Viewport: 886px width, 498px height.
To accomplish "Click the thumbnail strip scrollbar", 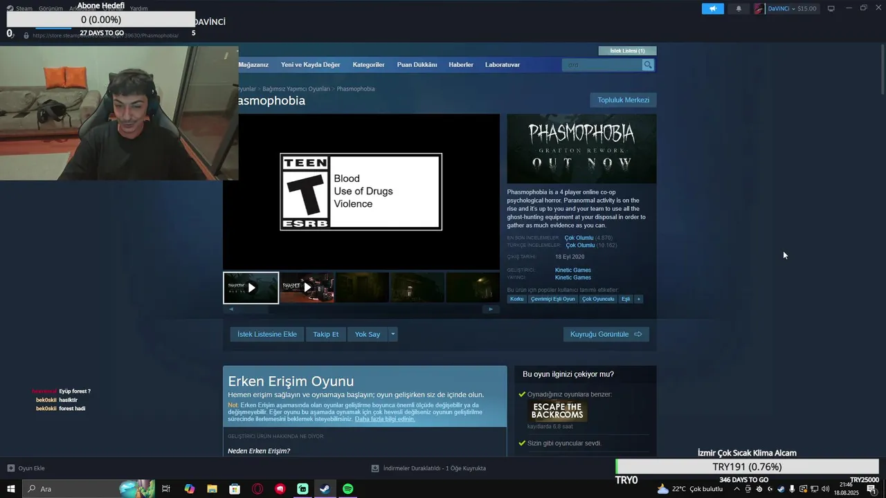I will [x=361, y=309].
